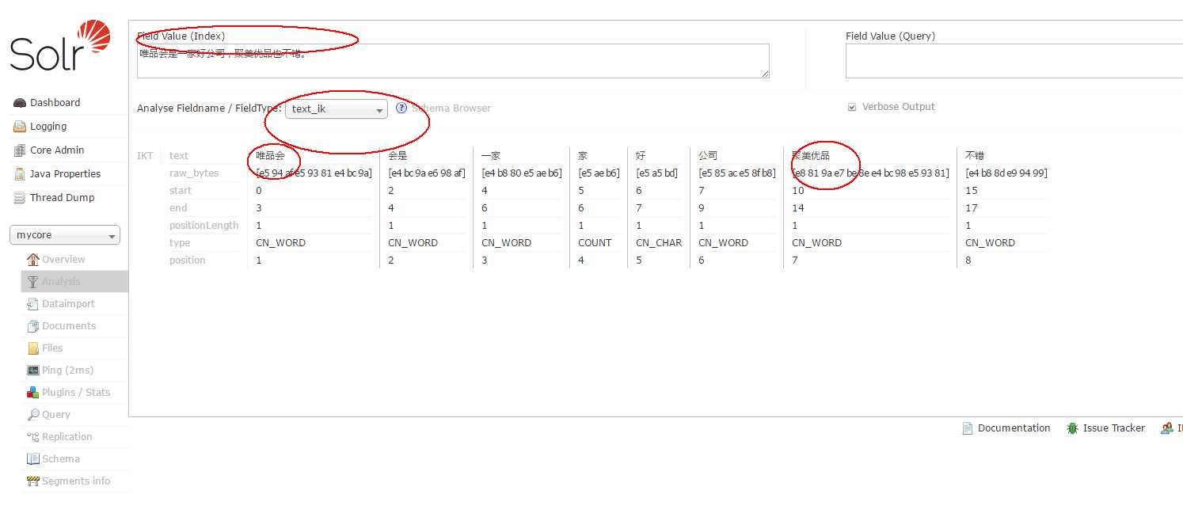Click the blue help question-mark icon
This screenshot has height=517, width=1183.
401,108
